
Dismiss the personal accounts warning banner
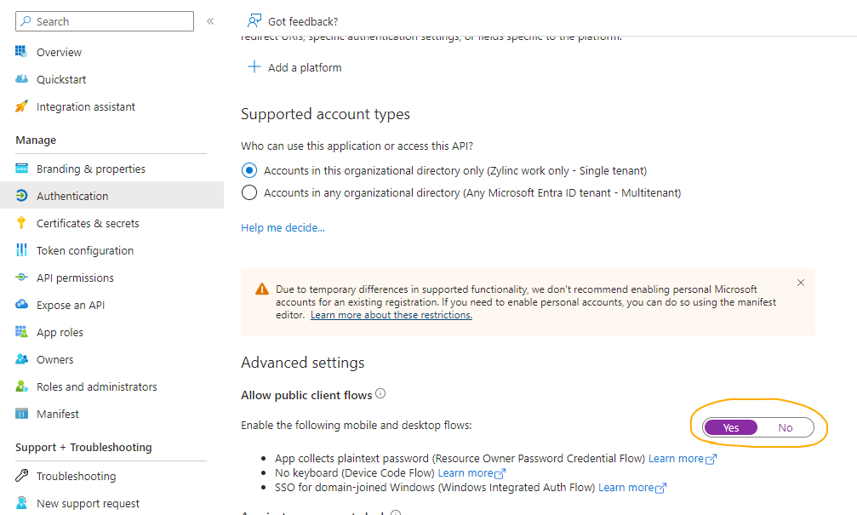[801, 283]
